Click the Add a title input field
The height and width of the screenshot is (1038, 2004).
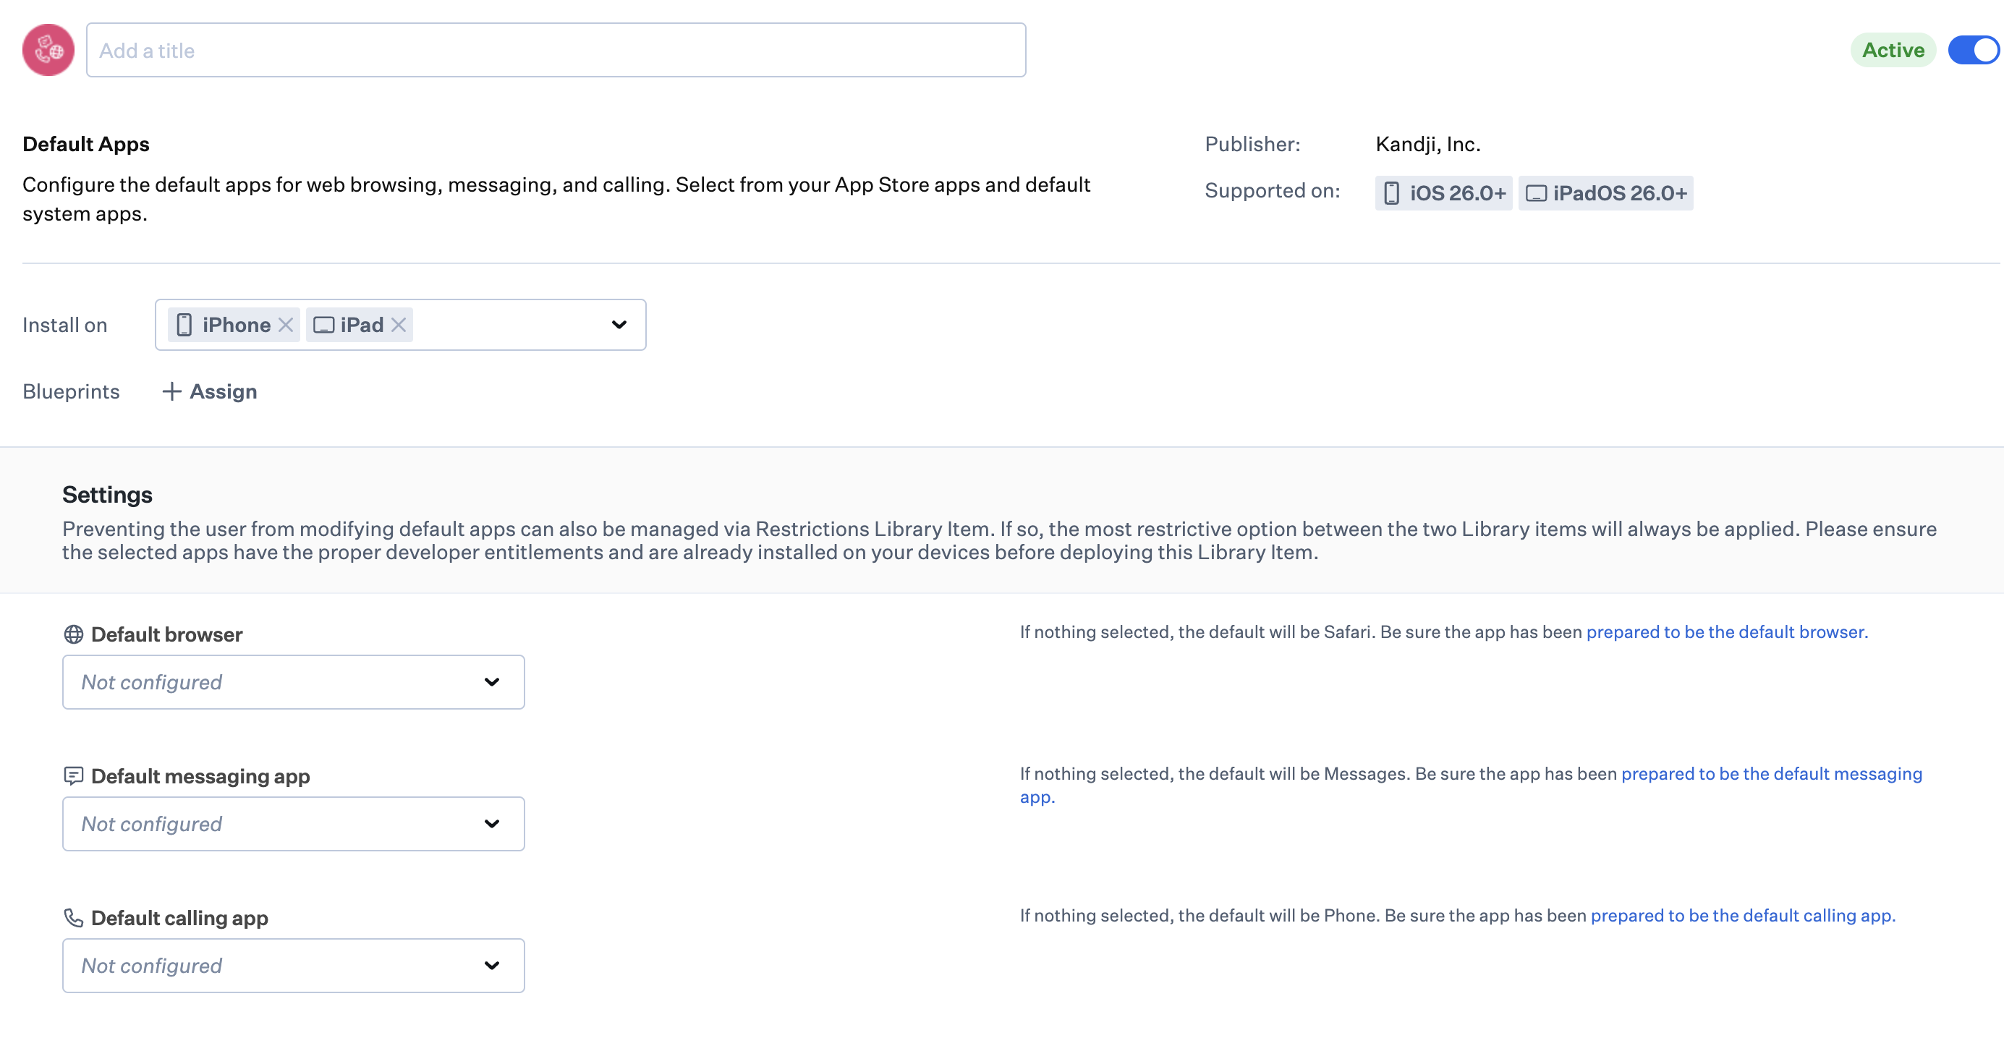pyautogui.click(x=556, y=50)
